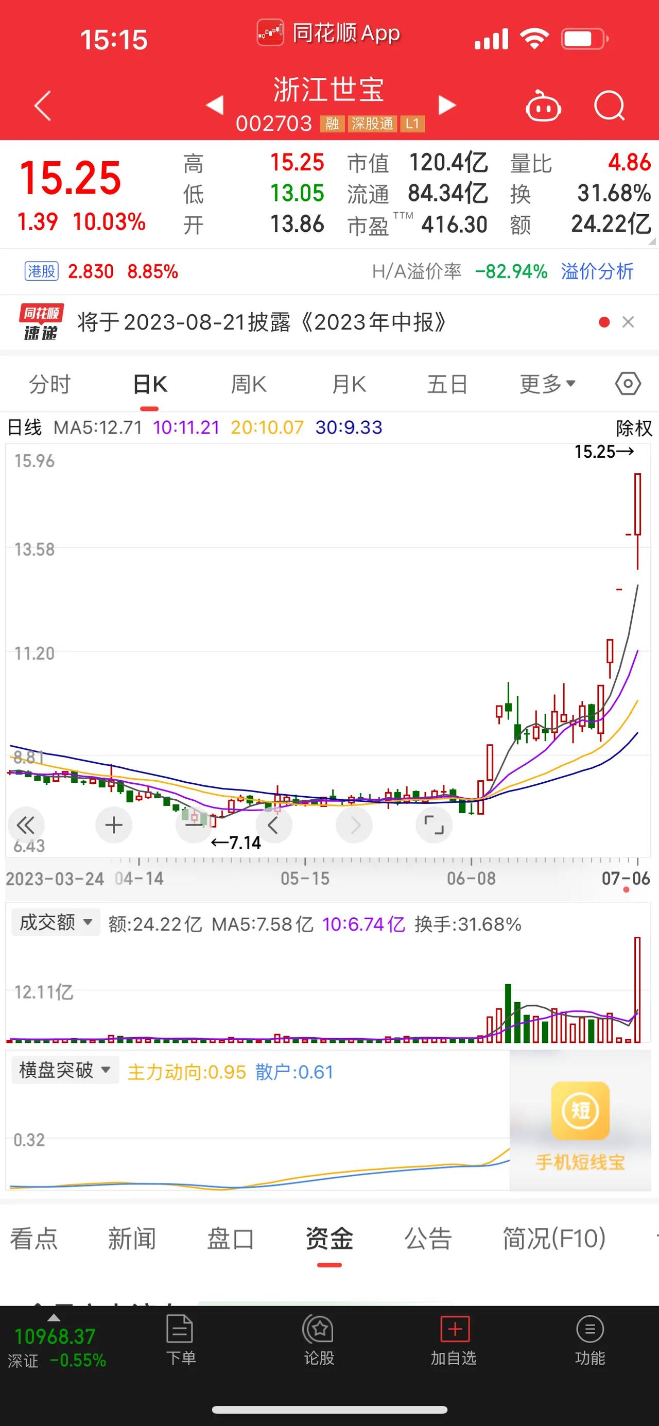Tap the 港股 label badge
659x1426 pixels.
tap(42, 271)
